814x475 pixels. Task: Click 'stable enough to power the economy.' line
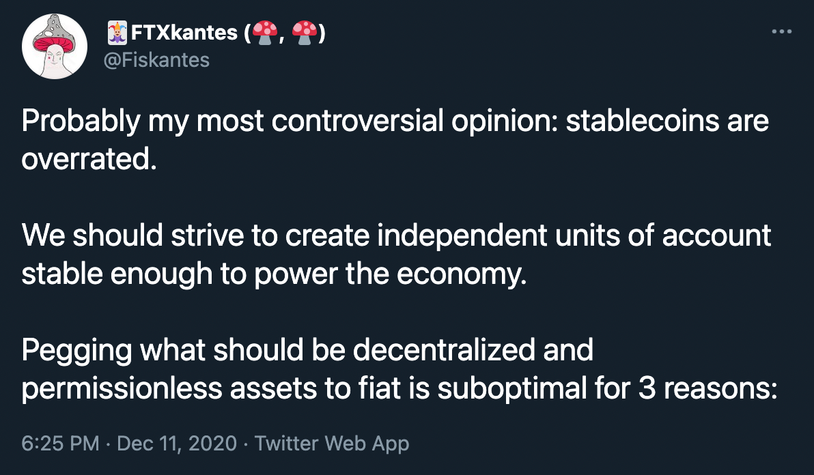(x=274, y=274)
